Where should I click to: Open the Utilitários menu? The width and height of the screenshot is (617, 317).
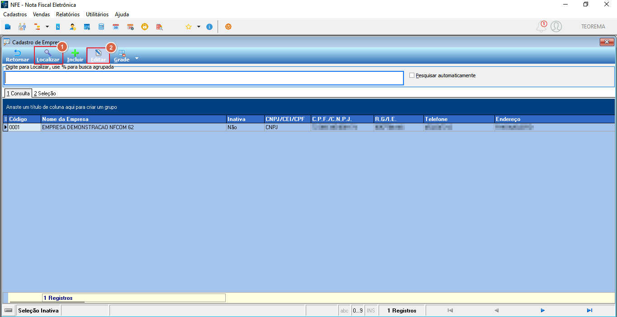[x=97, y=14]
